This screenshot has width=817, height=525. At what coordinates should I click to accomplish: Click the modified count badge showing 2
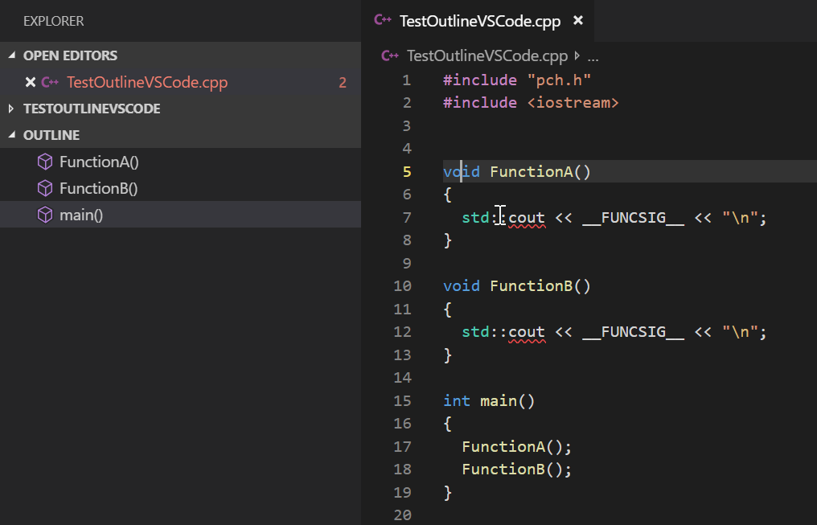click(342, 81)
